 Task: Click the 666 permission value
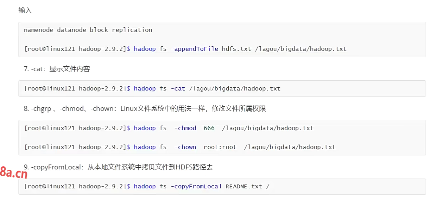(x=209, y=128)
